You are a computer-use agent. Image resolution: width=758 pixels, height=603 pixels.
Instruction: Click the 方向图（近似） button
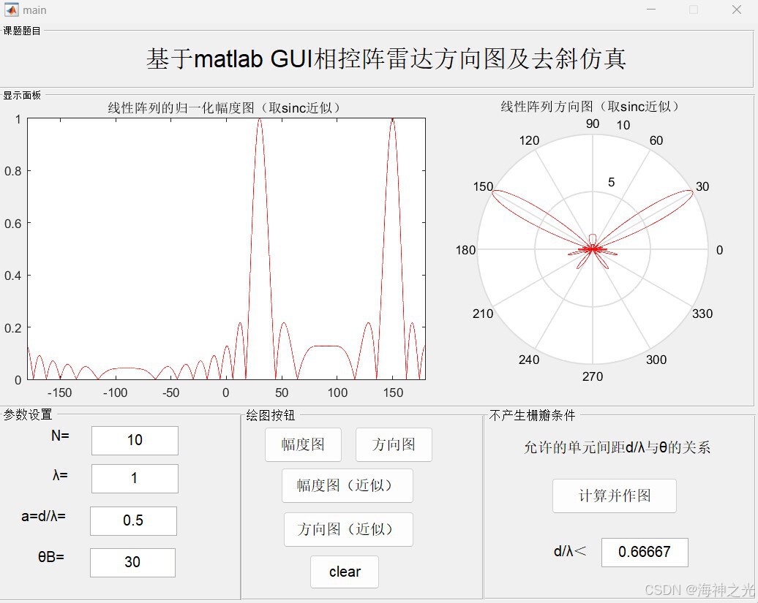point(348,530)
